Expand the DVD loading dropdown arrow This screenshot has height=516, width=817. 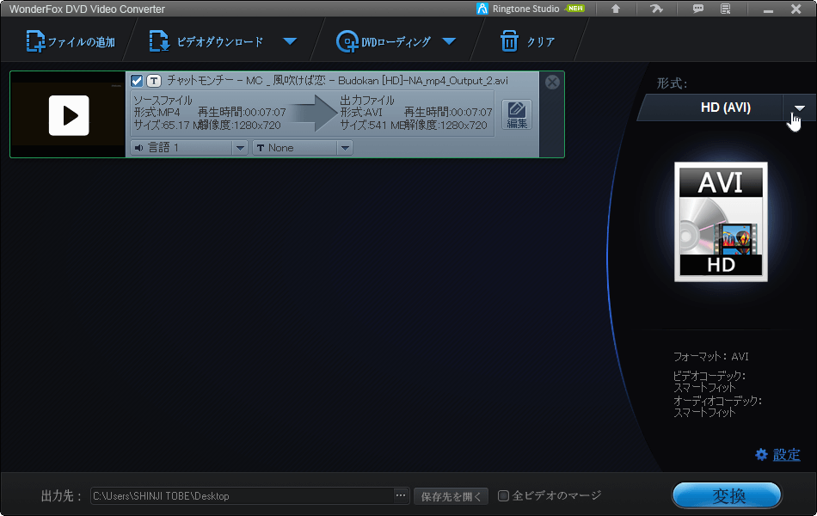pos(449,41)
